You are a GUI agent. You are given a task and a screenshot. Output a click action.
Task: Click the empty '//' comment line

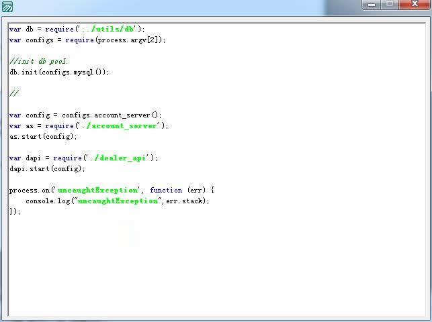click(x=14, y=93)
